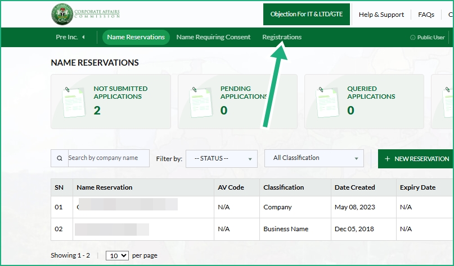The width and height of the screenshot is (454, 266).
Task: Open Help & Support
Action: (381, 15)
